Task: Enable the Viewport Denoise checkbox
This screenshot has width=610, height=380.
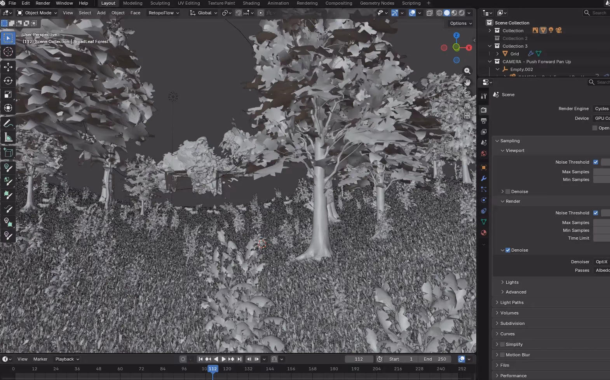Action: [508, 192]
